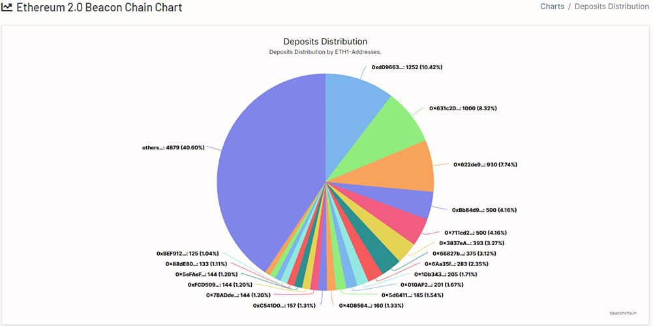
Task: Click the 0x711cd2 500 (4.16%) data label
Action: pos(475,232)
